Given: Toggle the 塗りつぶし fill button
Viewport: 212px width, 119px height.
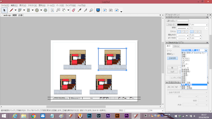Looking at the screenshot, I should click(x=171, y=20).
